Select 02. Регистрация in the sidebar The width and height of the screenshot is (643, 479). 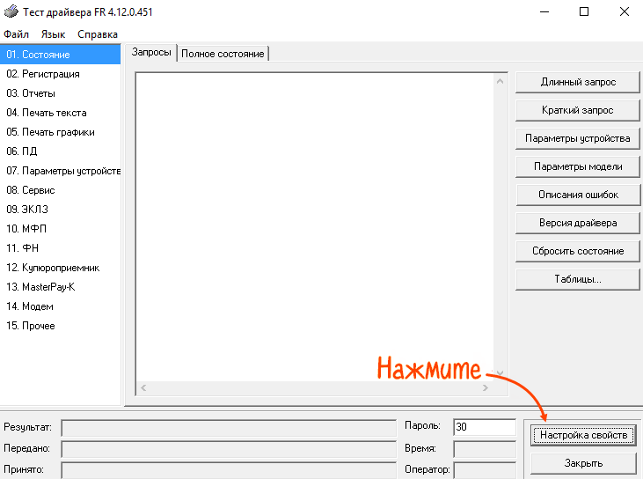[x=43, y=74]
